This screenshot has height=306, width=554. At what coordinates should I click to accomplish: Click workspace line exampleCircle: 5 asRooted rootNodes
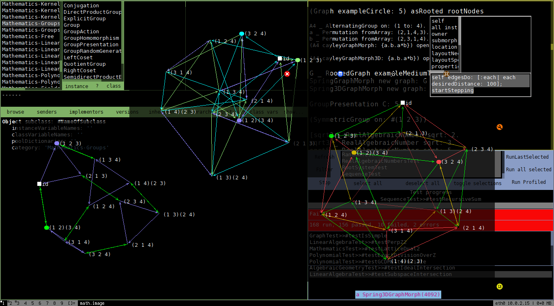396,11
